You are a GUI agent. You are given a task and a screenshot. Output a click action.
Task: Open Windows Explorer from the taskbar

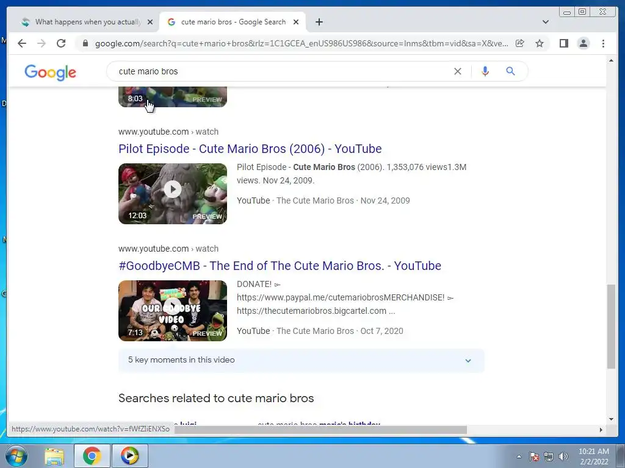[54, 456]
